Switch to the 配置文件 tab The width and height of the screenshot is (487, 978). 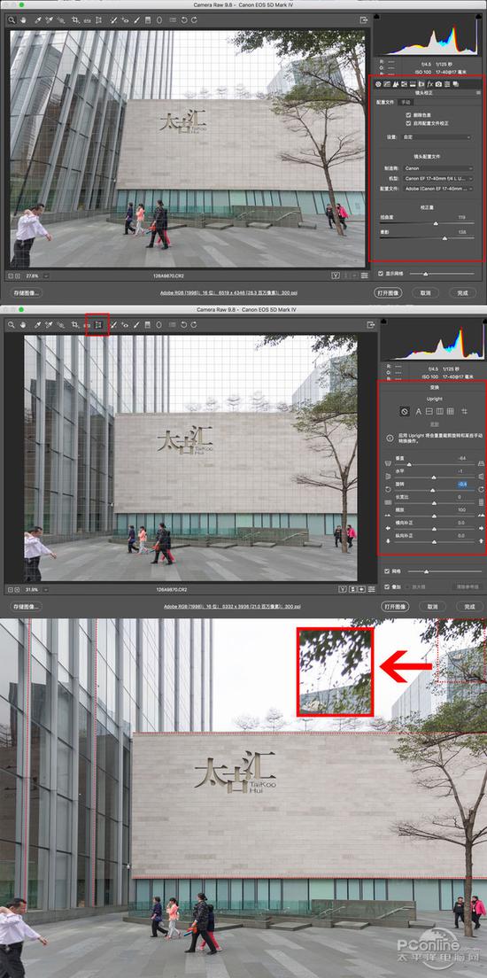coord(385,102)
